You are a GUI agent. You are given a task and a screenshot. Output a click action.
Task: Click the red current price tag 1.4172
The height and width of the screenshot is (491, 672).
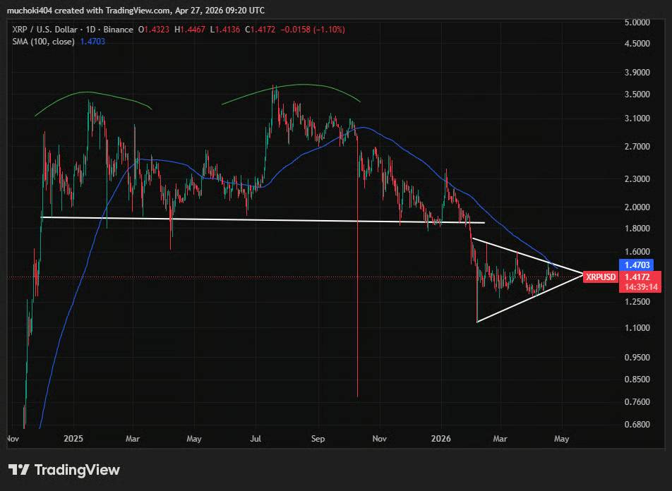(x=637, y=277)
